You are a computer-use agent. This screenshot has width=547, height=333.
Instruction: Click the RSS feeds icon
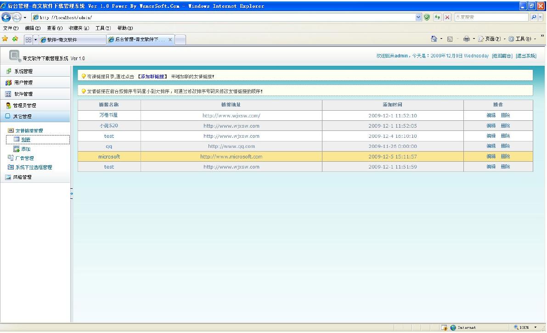(x=450, y=39)
